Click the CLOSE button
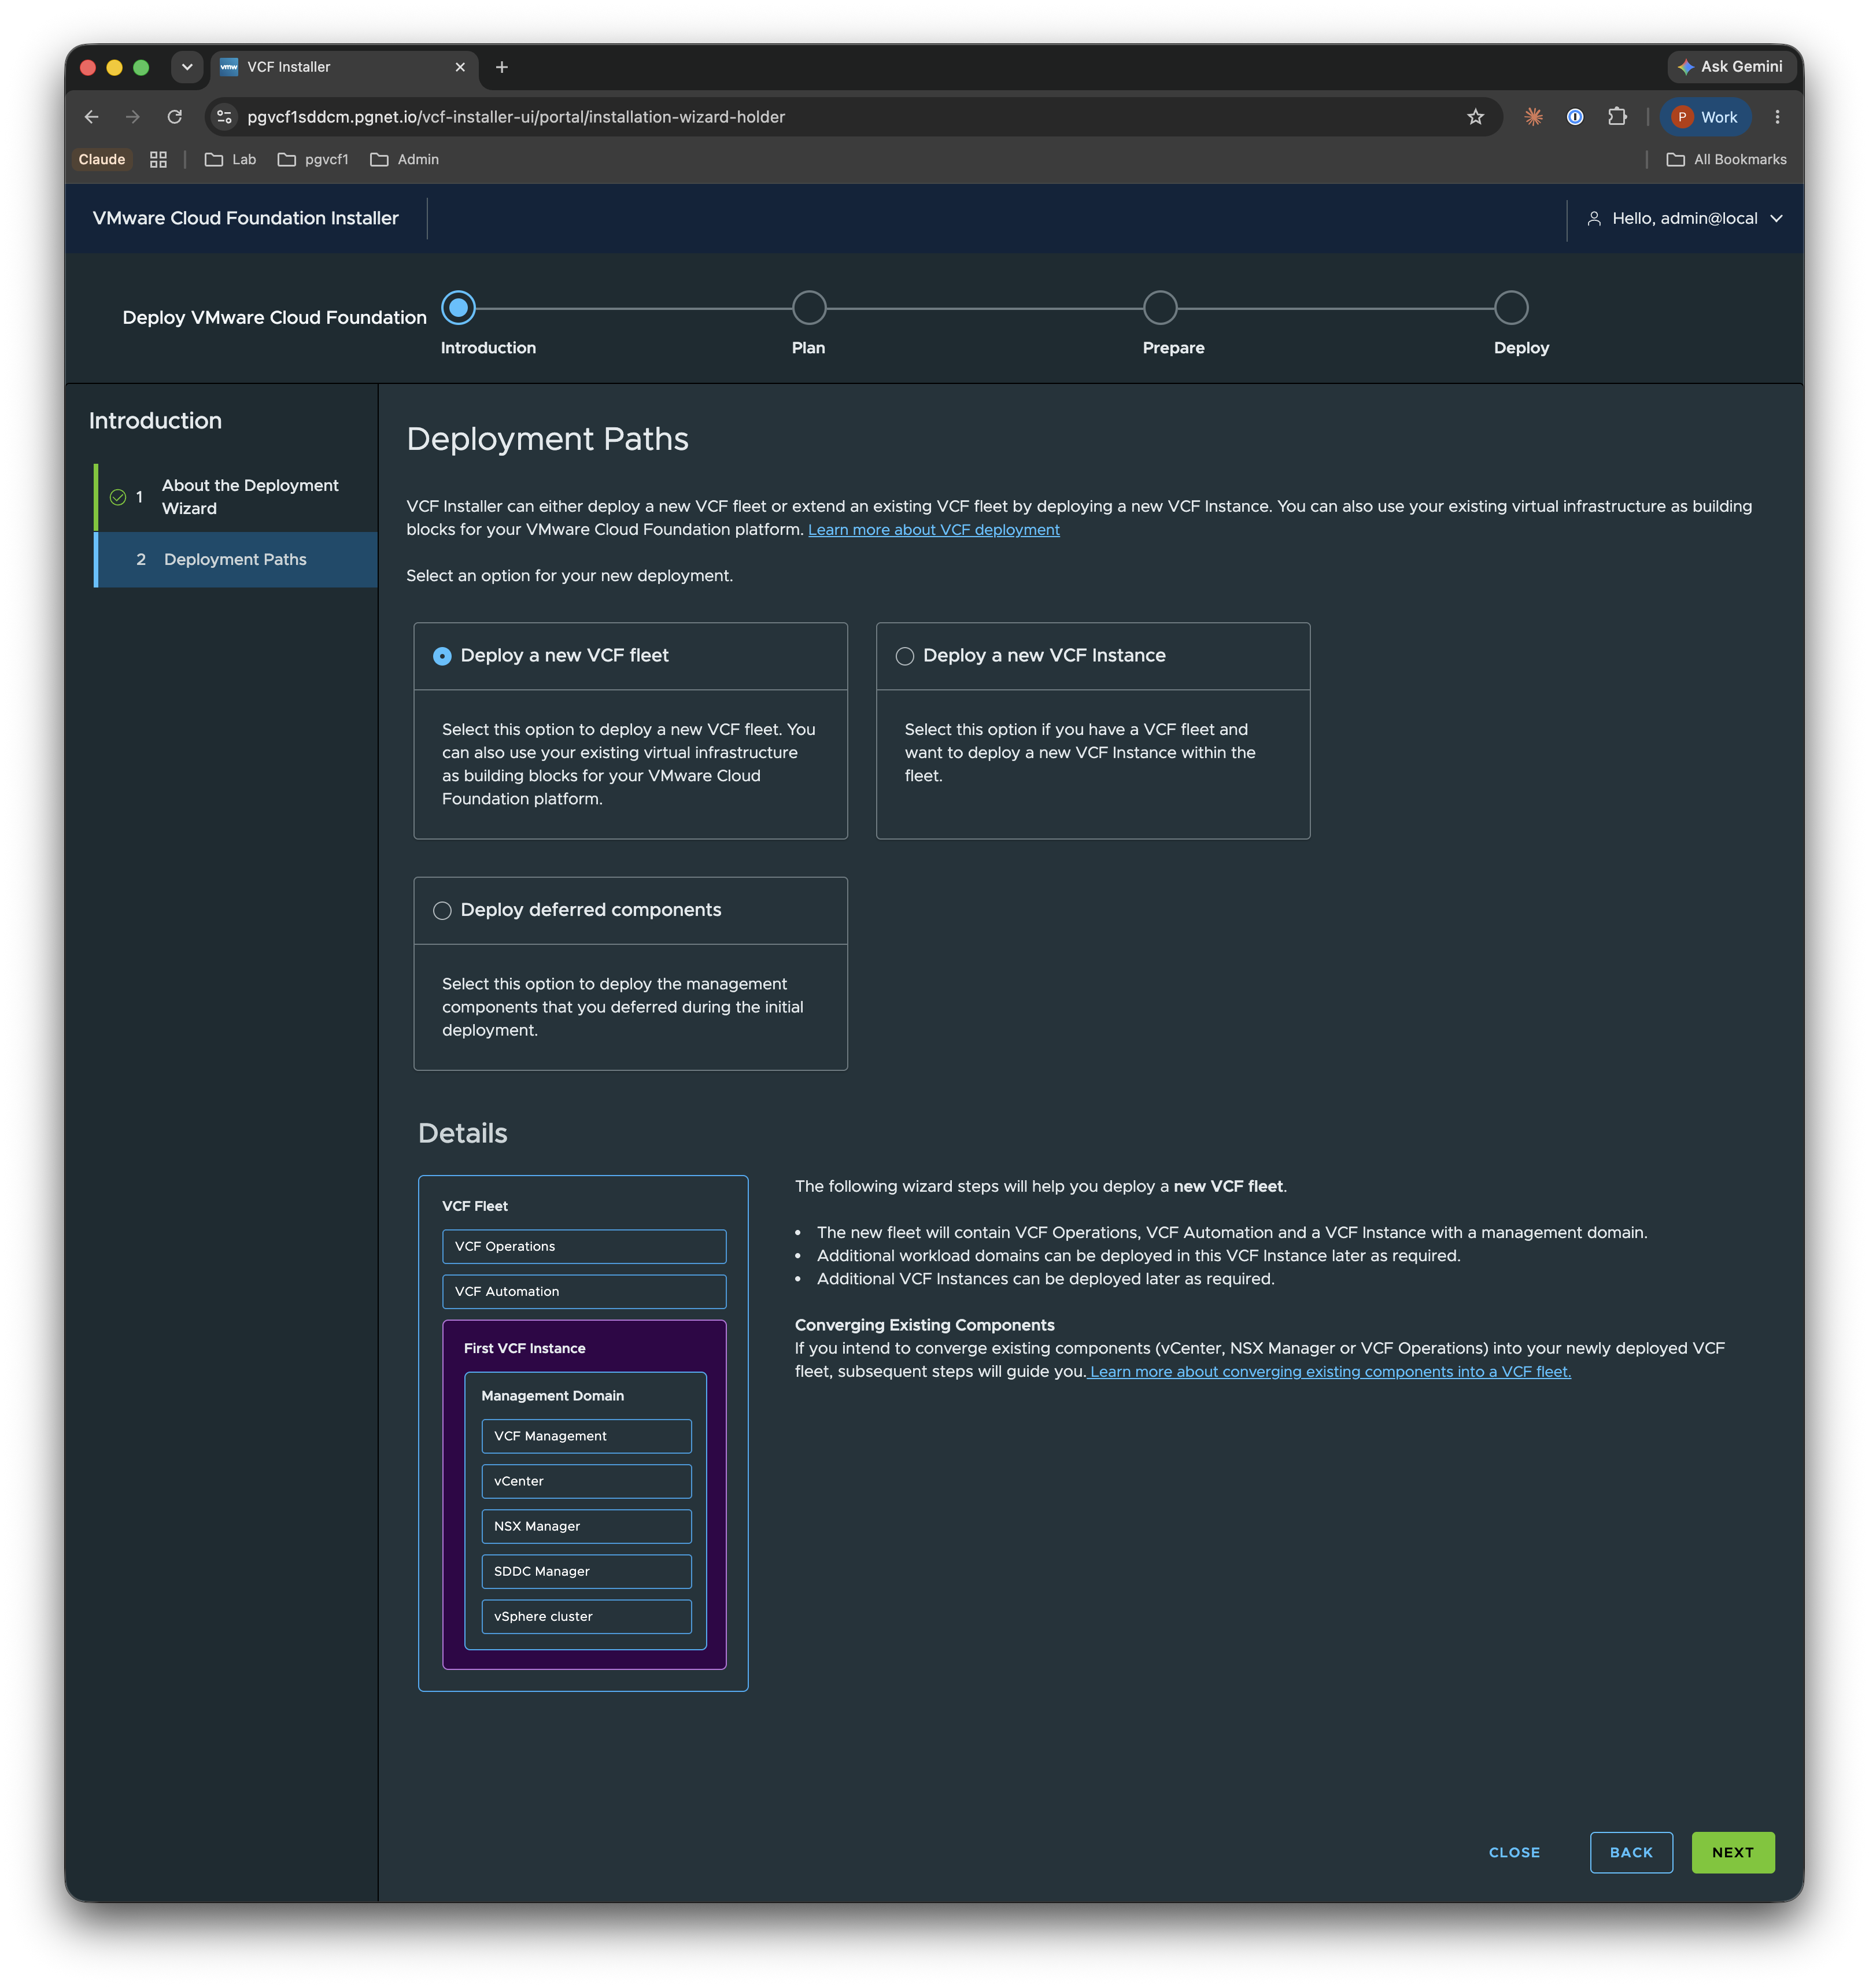This screenshot has width=1869, height=1988. pyautogui.click(x=1514, y=1852)
